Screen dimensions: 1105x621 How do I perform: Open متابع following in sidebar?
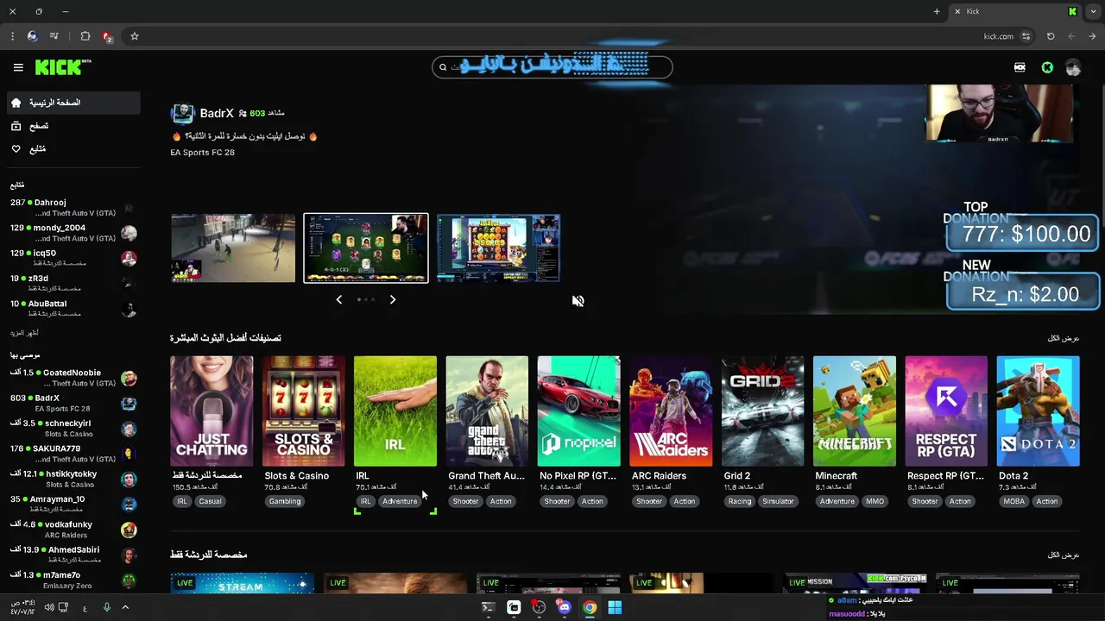pyautogui.click(x=73, y=149)
